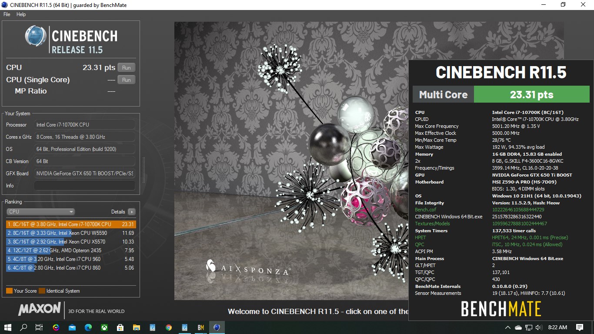Open the rainbow-colored face app on taskbar

pyautogui.click(x=56, y=327)
